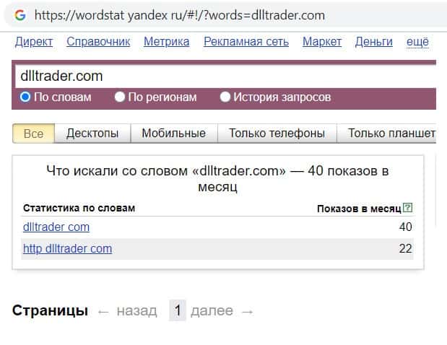This screenshot has width=447, height=345.
Task: Click the Показов в месяц column header
Action: tap(359, 209)
